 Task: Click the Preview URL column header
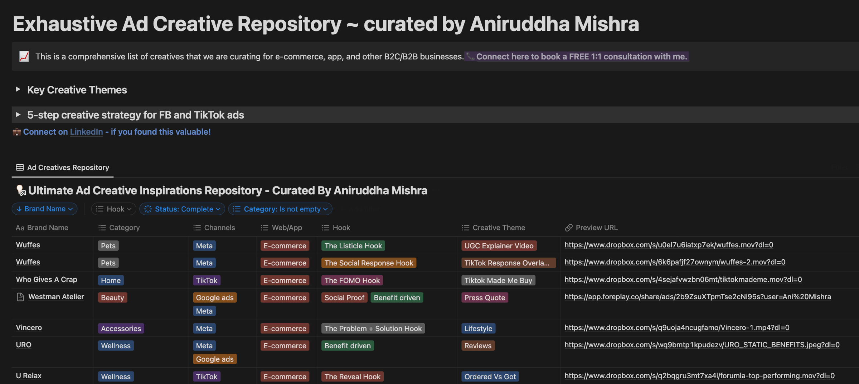pos(591,228)
